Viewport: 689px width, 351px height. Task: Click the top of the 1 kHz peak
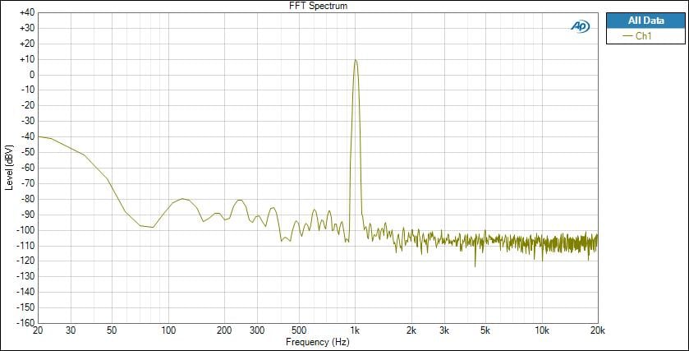[356, 60]
